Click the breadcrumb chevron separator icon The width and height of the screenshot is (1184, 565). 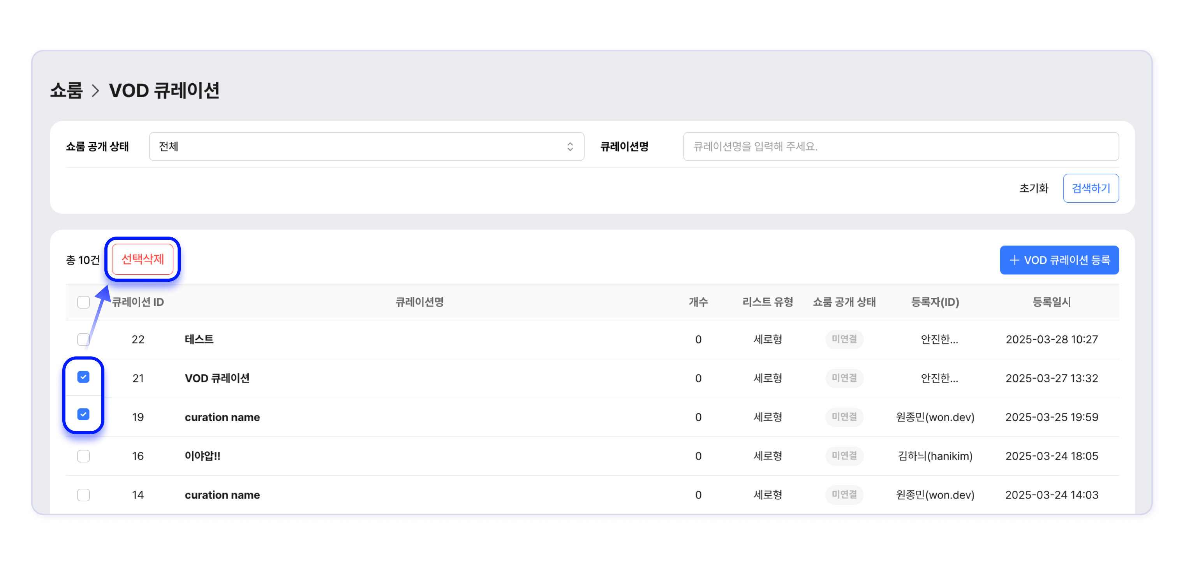pyautogui.click(x=95, y=91)
